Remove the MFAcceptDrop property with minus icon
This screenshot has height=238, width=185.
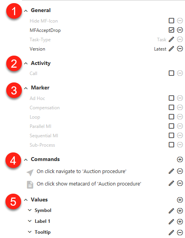pyautogui.click(x=180, y=30)
